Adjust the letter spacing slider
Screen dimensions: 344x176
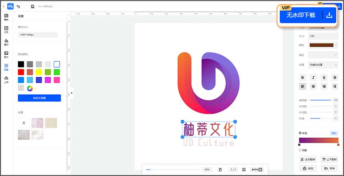coord(321,106)
